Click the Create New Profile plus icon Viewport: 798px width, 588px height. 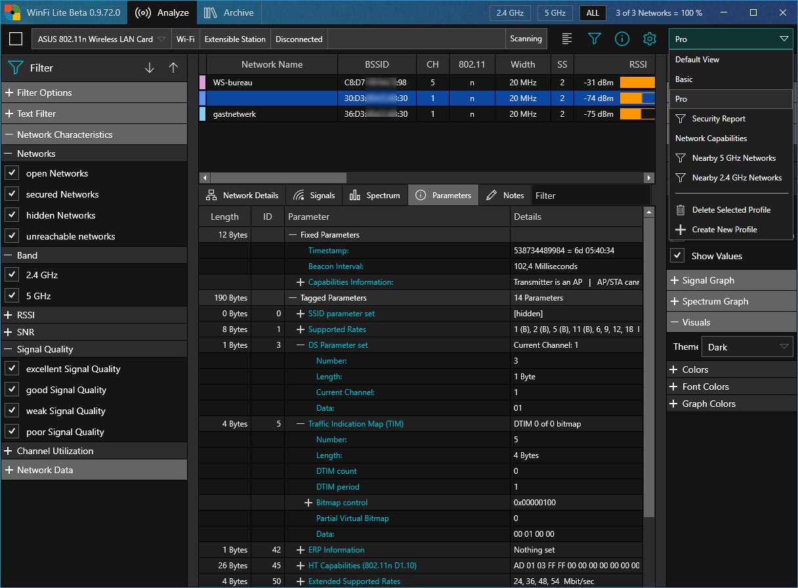pyautogui.click(x=681, y=230)
